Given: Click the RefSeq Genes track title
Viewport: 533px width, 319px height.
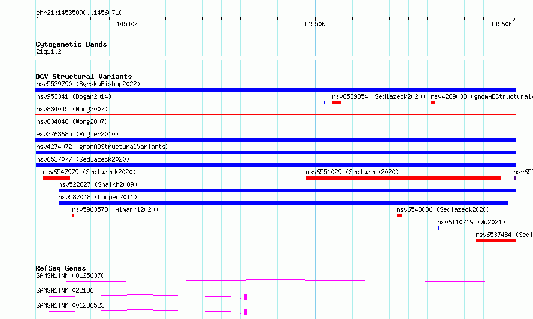Looking at the screenshot, I should 60,268.
